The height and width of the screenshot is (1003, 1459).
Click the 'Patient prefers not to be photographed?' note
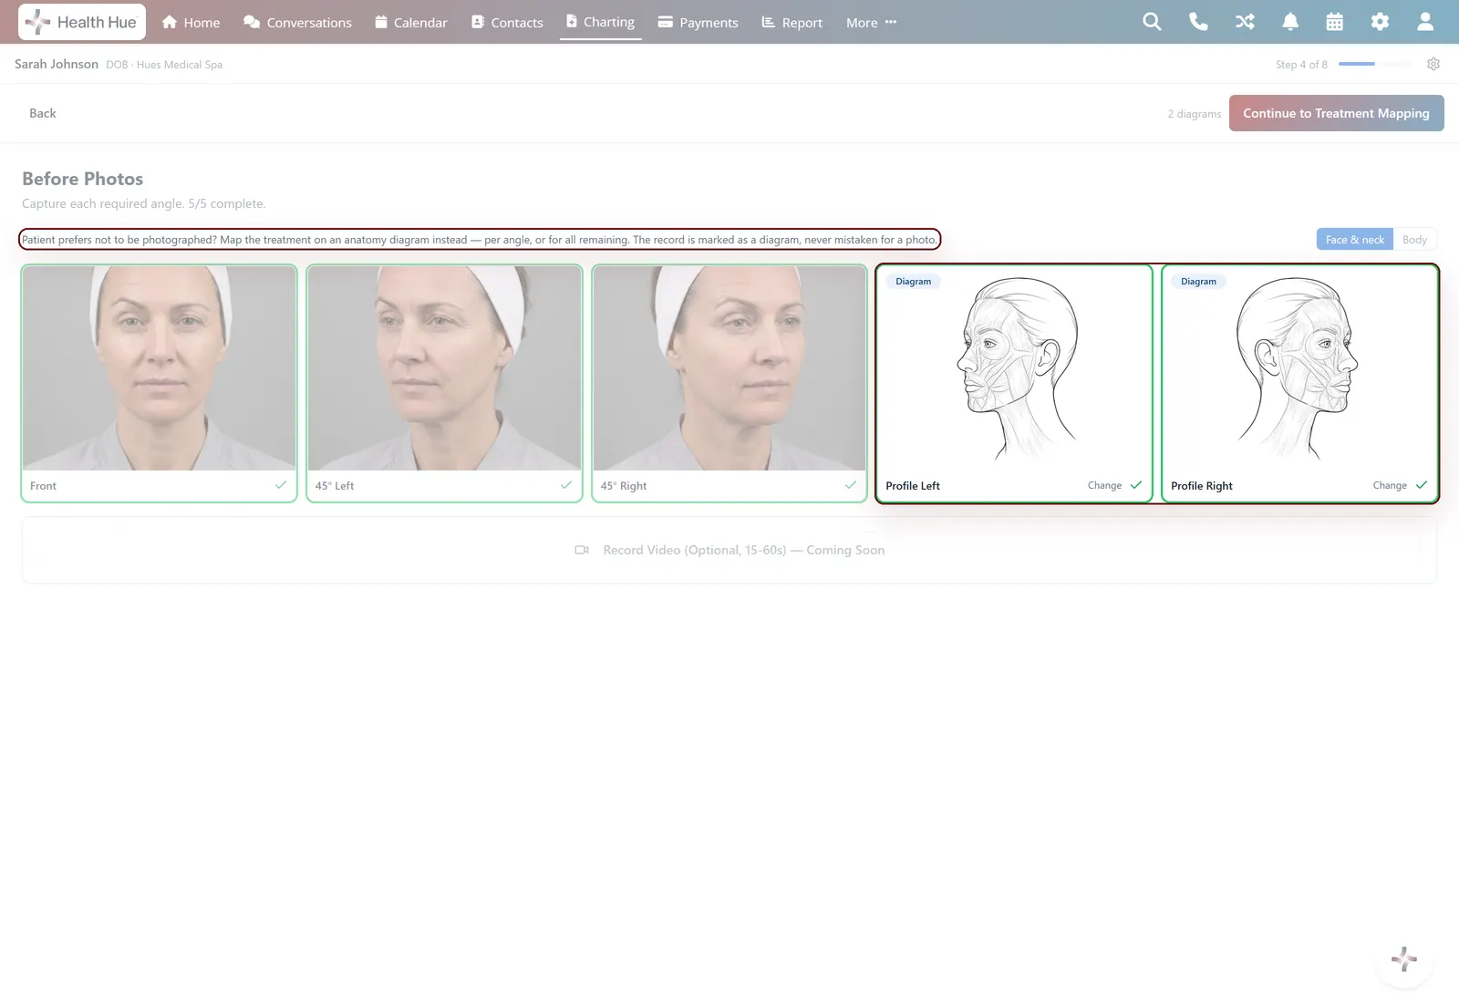pos(480,239)
